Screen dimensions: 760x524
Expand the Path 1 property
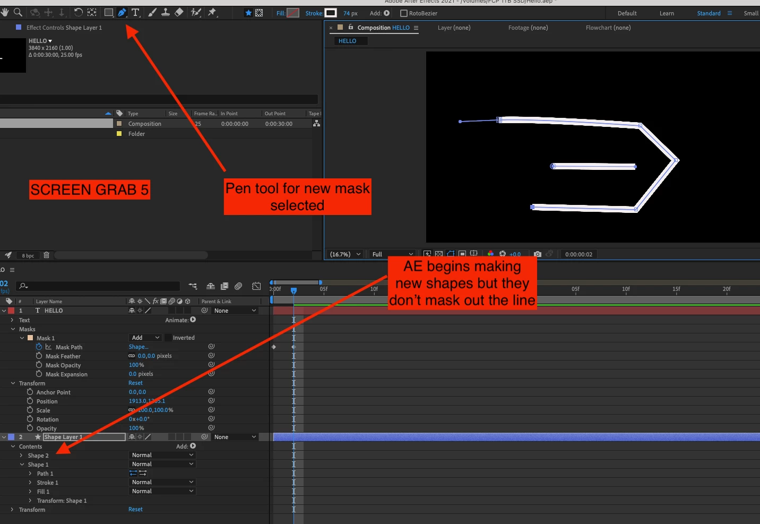coord(30,474)
